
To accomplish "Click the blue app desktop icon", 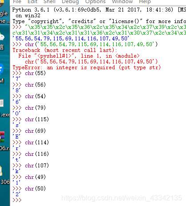I will pos(1,69).
